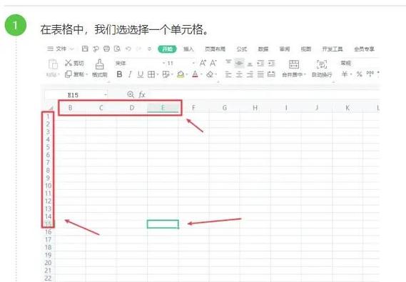Click the paste clipboard icon

(x=53, y=64)
